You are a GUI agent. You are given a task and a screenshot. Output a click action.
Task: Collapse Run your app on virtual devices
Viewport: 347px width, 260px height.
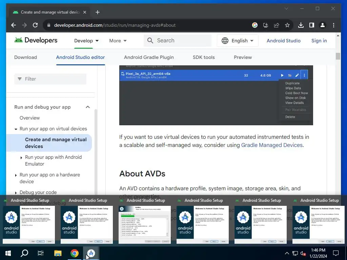point(16,129)
